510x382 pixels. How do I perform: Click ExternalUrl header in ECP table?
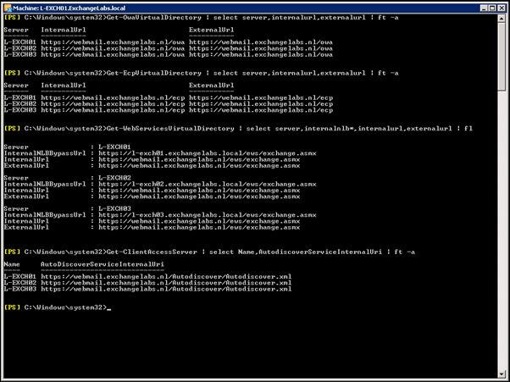(x=213, y=85)
